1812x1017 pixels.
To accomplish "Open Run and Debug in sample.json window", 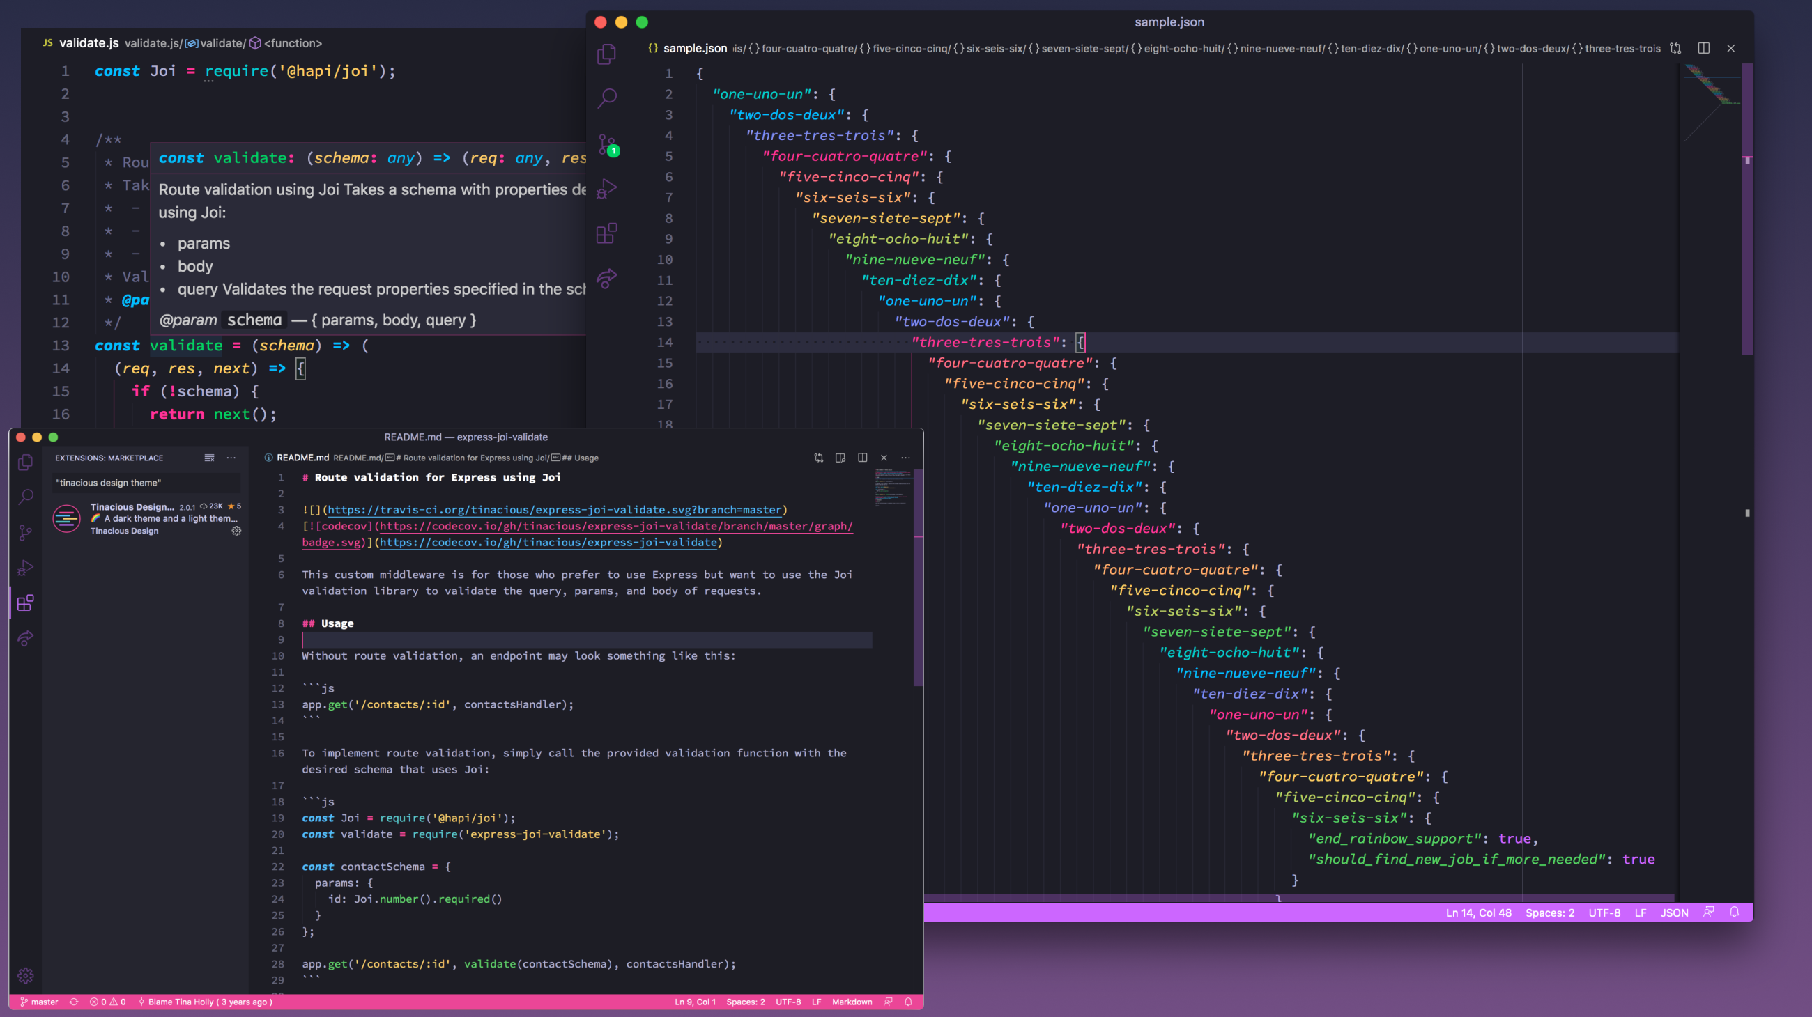I will [606, 188].
